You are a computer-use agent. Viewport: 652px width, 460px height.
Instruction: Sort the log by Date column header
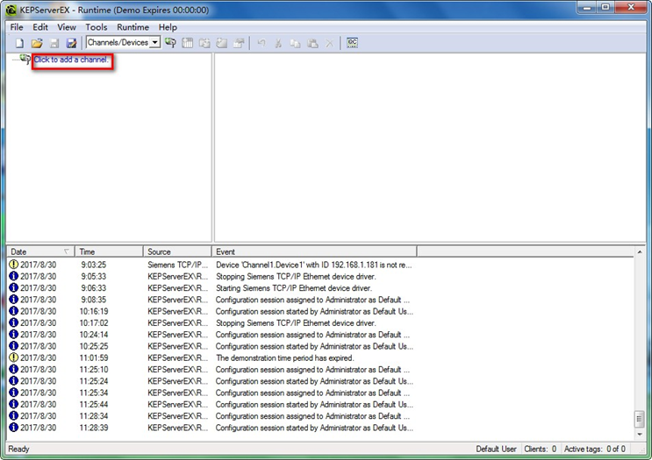click(40, 251)
